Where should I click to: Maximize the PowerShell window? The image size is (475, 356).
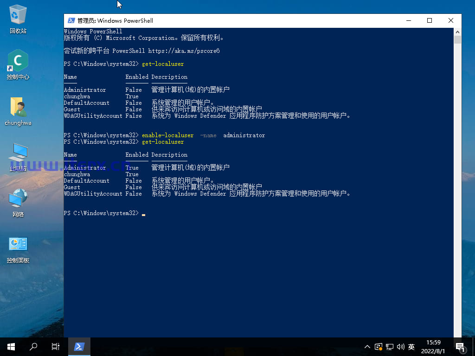[x=430, y=20]
